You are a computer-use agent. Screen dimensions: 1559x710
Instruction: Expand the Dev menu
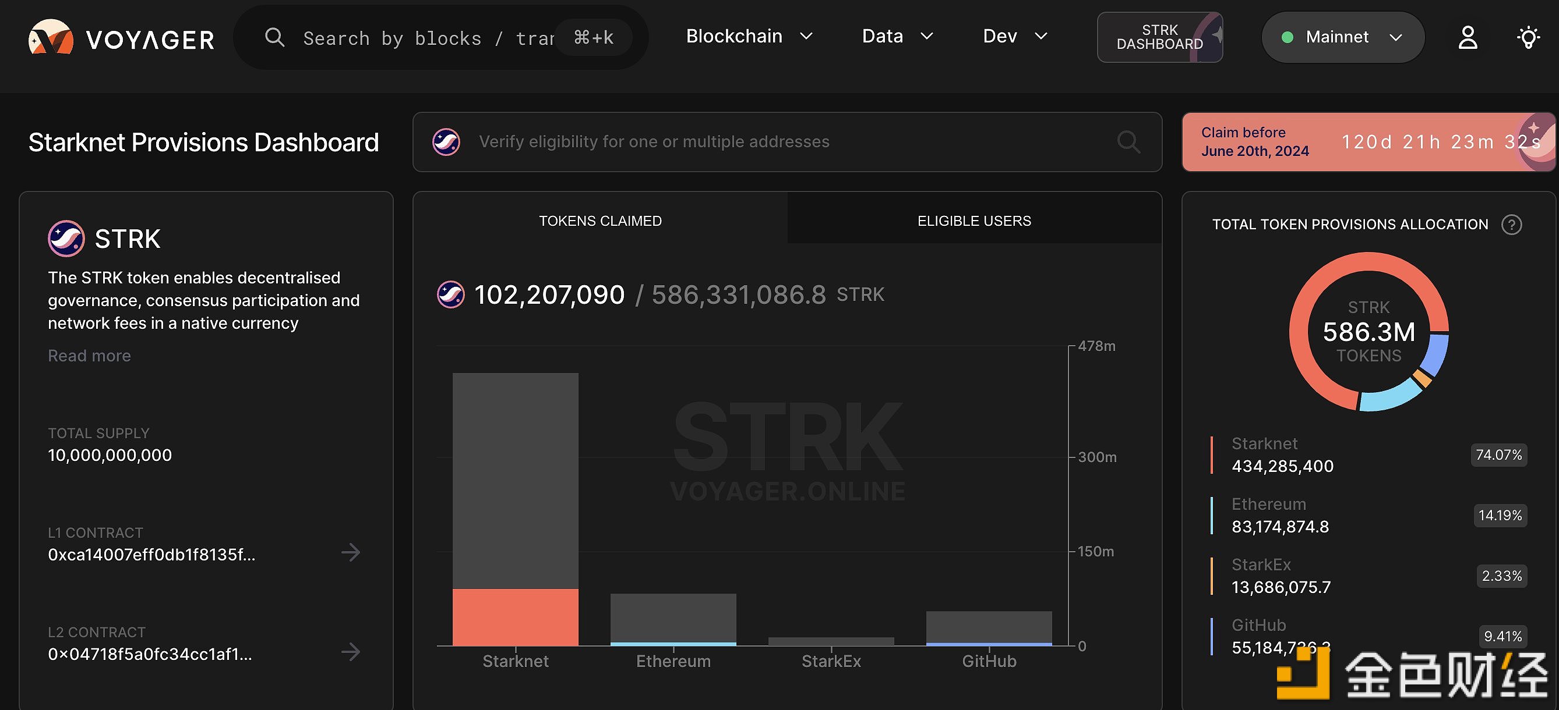tap(1015, 36)
